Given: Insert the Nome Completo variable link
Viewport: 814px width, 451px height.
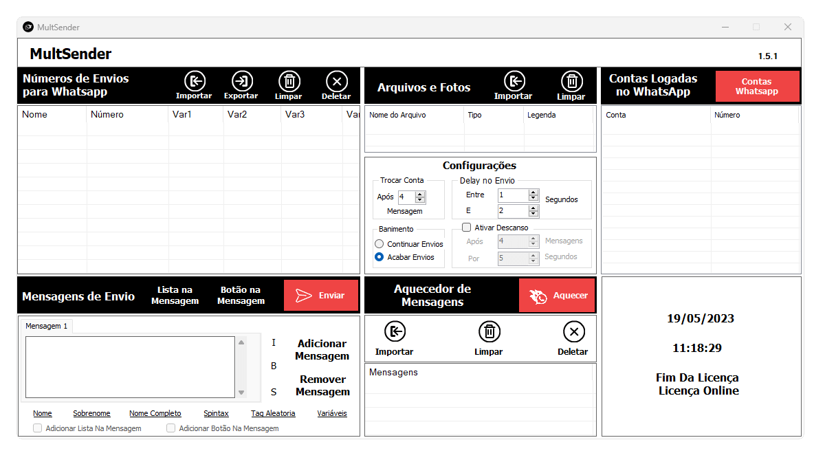Looking at the screenshot, I should (155, 413).
